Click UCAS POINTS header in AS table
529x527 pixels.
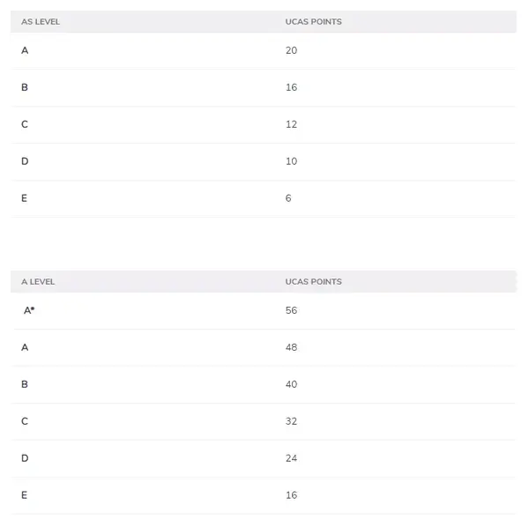(x=313, y=21)
